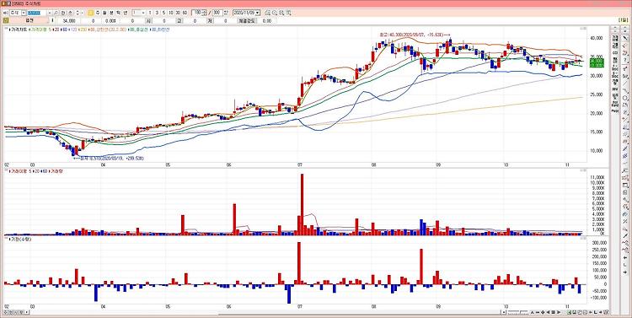The image size is (632, 318).
Task: Select the monthly chart period button
Action: click(x=104, y=13)
